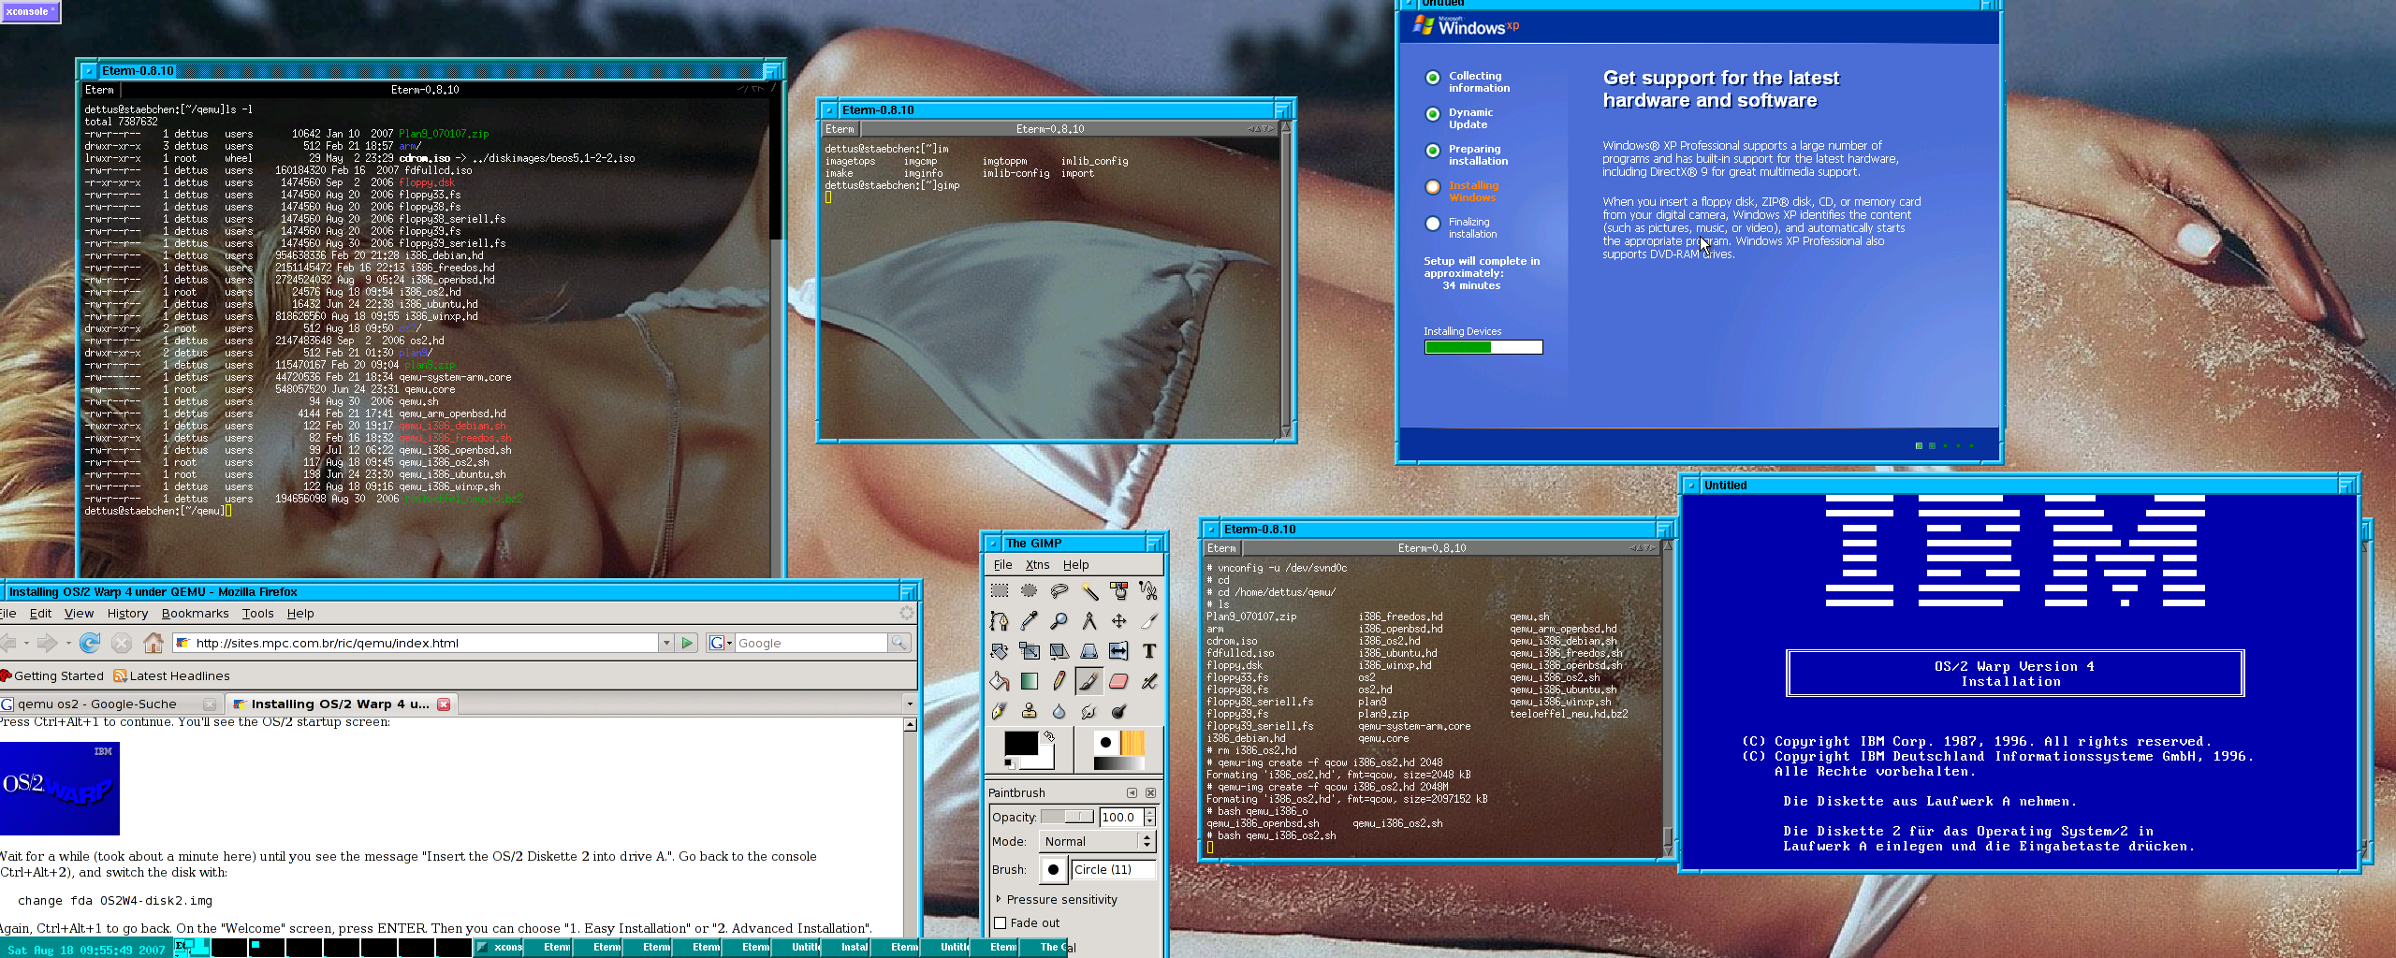Swap foreground and background colors in GIMP
The width and height of the screenshot is (2396, 958).
[x=1049, y=737]
